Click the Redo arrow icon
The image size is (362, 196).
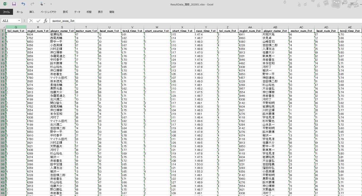tap(32, 4)
